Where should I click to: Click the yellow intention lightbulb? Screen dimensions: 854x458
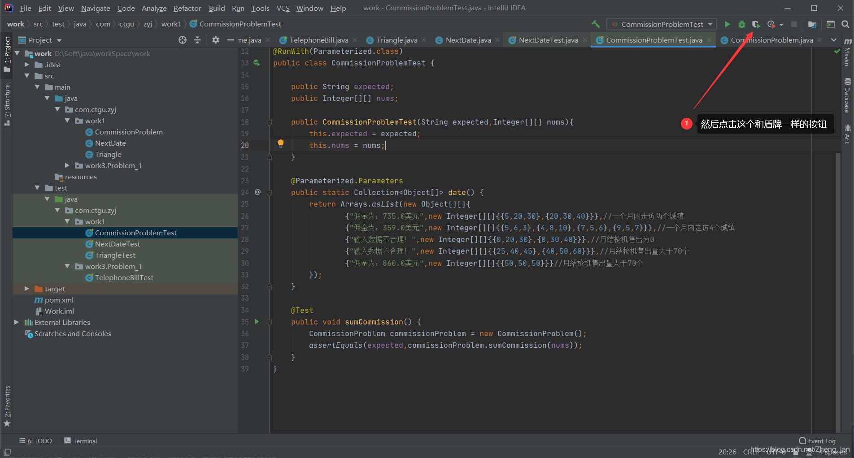pyautogui.click(x=281, y=143)
